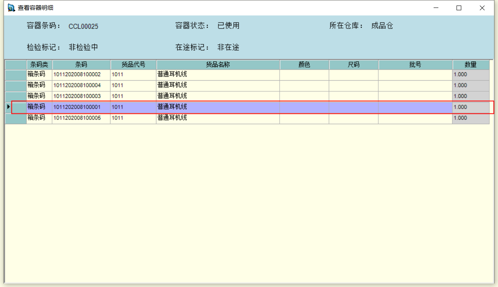Click the 颜色 column header
498x287 pixels.
pos(304,65)
